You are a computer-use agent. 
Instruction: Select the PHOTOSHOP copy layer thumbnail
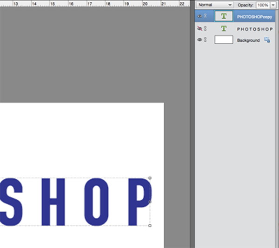[224, 16]
